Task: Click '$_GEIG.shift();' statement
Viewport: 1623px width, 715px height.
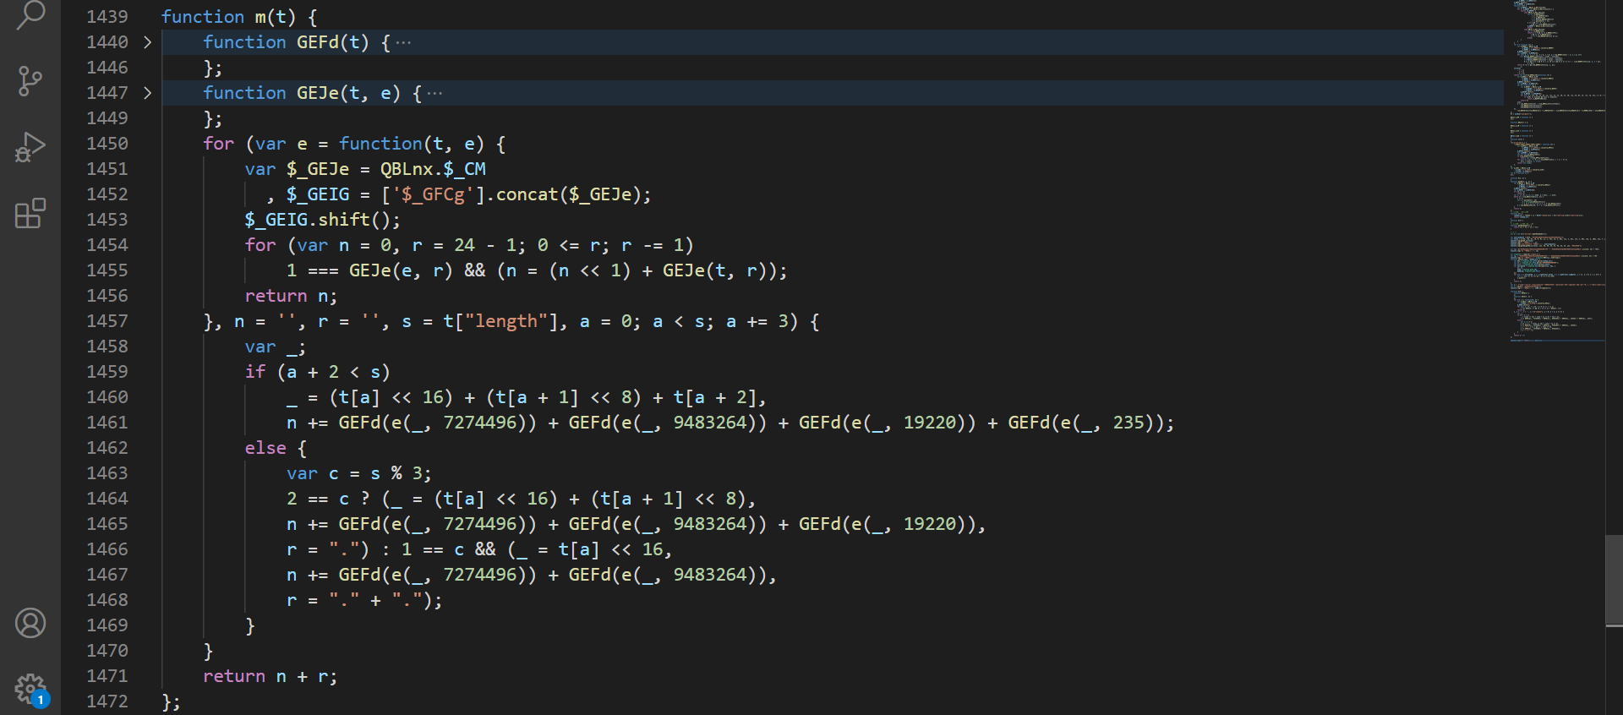Action: 323,220
